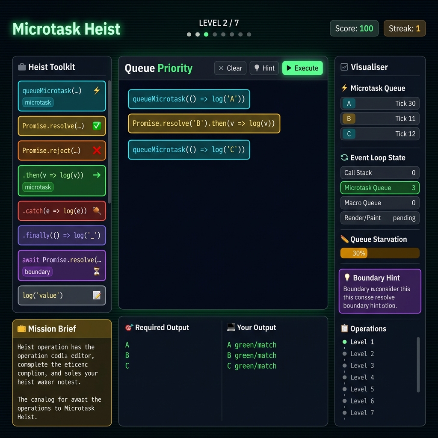Click the 'B green/match' output line
The height and width of the screenshot is (438, 438).
(252, 355)
